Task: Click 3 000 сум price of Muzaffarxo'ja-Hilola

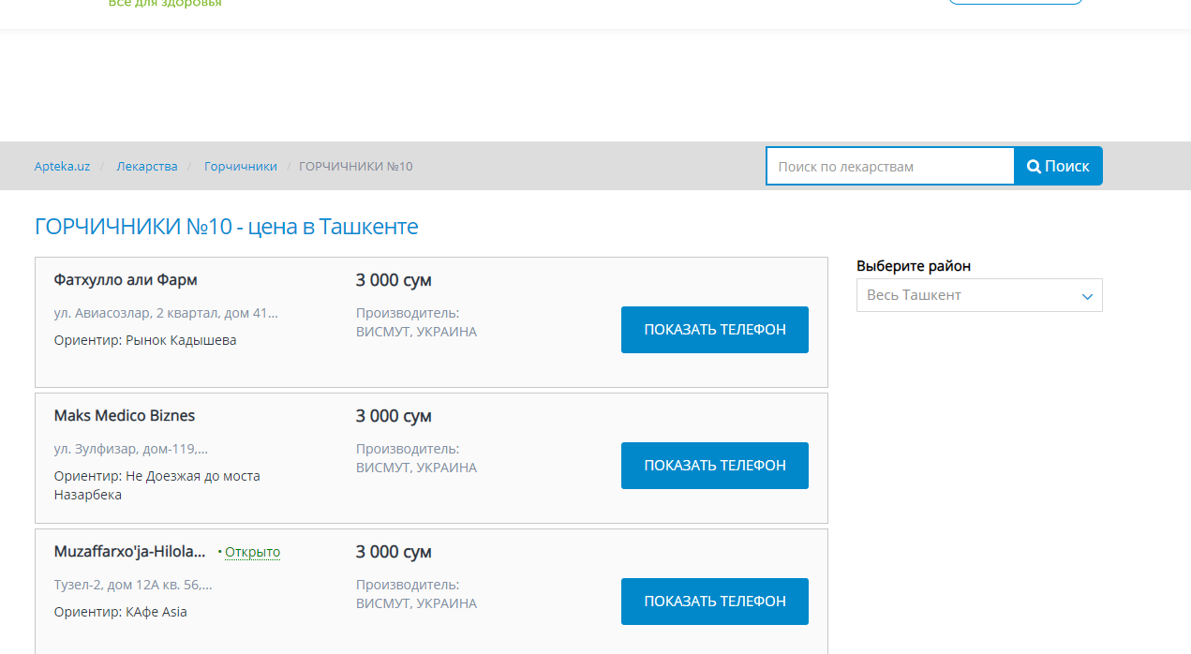Action: (x=394, y=552)
